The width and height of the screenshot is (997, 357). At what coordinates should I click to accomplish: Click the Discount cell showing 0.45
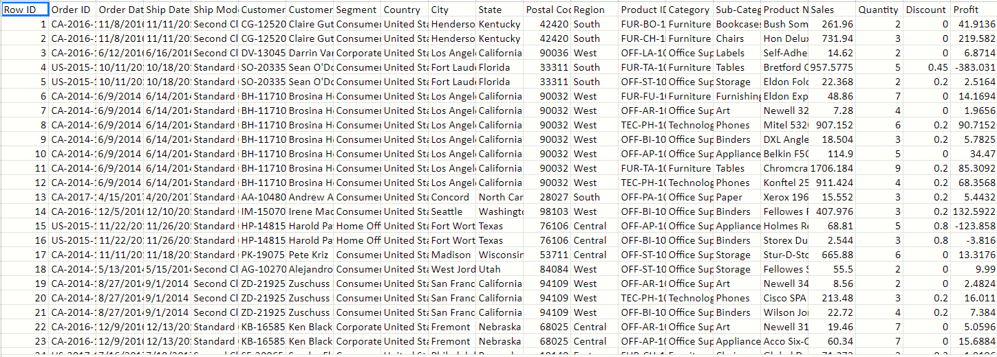click(927, 67)
